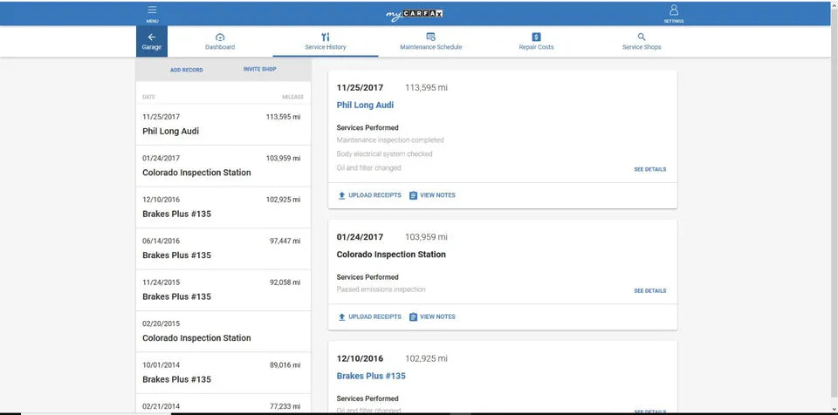838x415 pixels.
Task: Open the Phil Long Audi shop link
Action: (x=365, y=105)
